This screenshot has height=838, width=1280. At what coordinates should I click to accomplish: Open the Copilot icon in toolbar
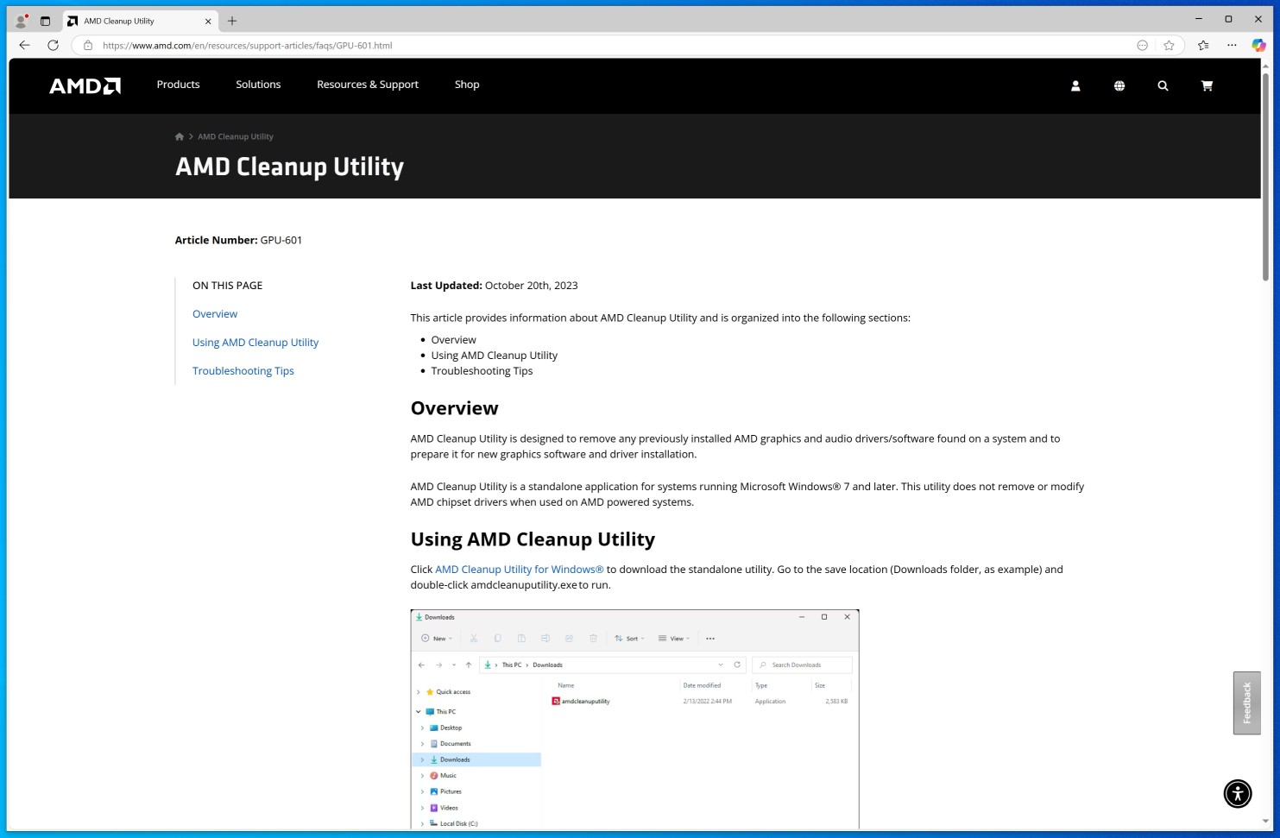(x=1258, y=45)
